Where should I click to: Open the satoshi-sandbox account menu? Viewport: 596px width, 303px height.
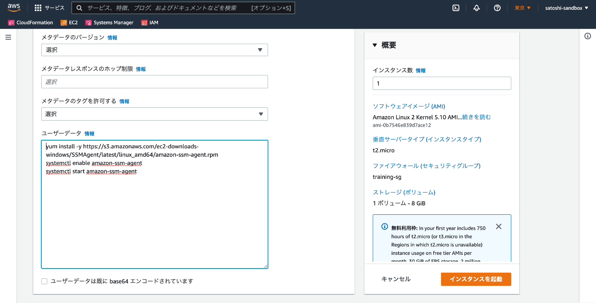567,8
